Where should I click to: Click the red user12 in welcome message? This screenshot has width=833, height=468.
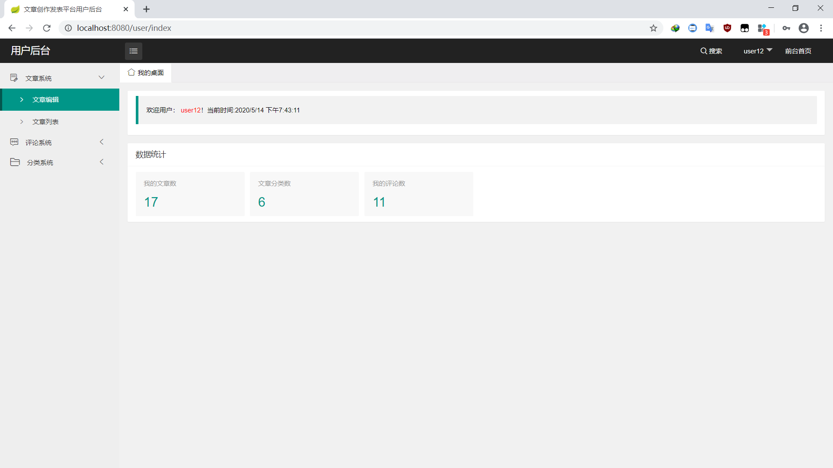coord(190,110)
